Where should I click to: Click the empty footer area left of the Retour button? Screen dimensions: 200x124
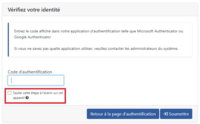point(45,114)
